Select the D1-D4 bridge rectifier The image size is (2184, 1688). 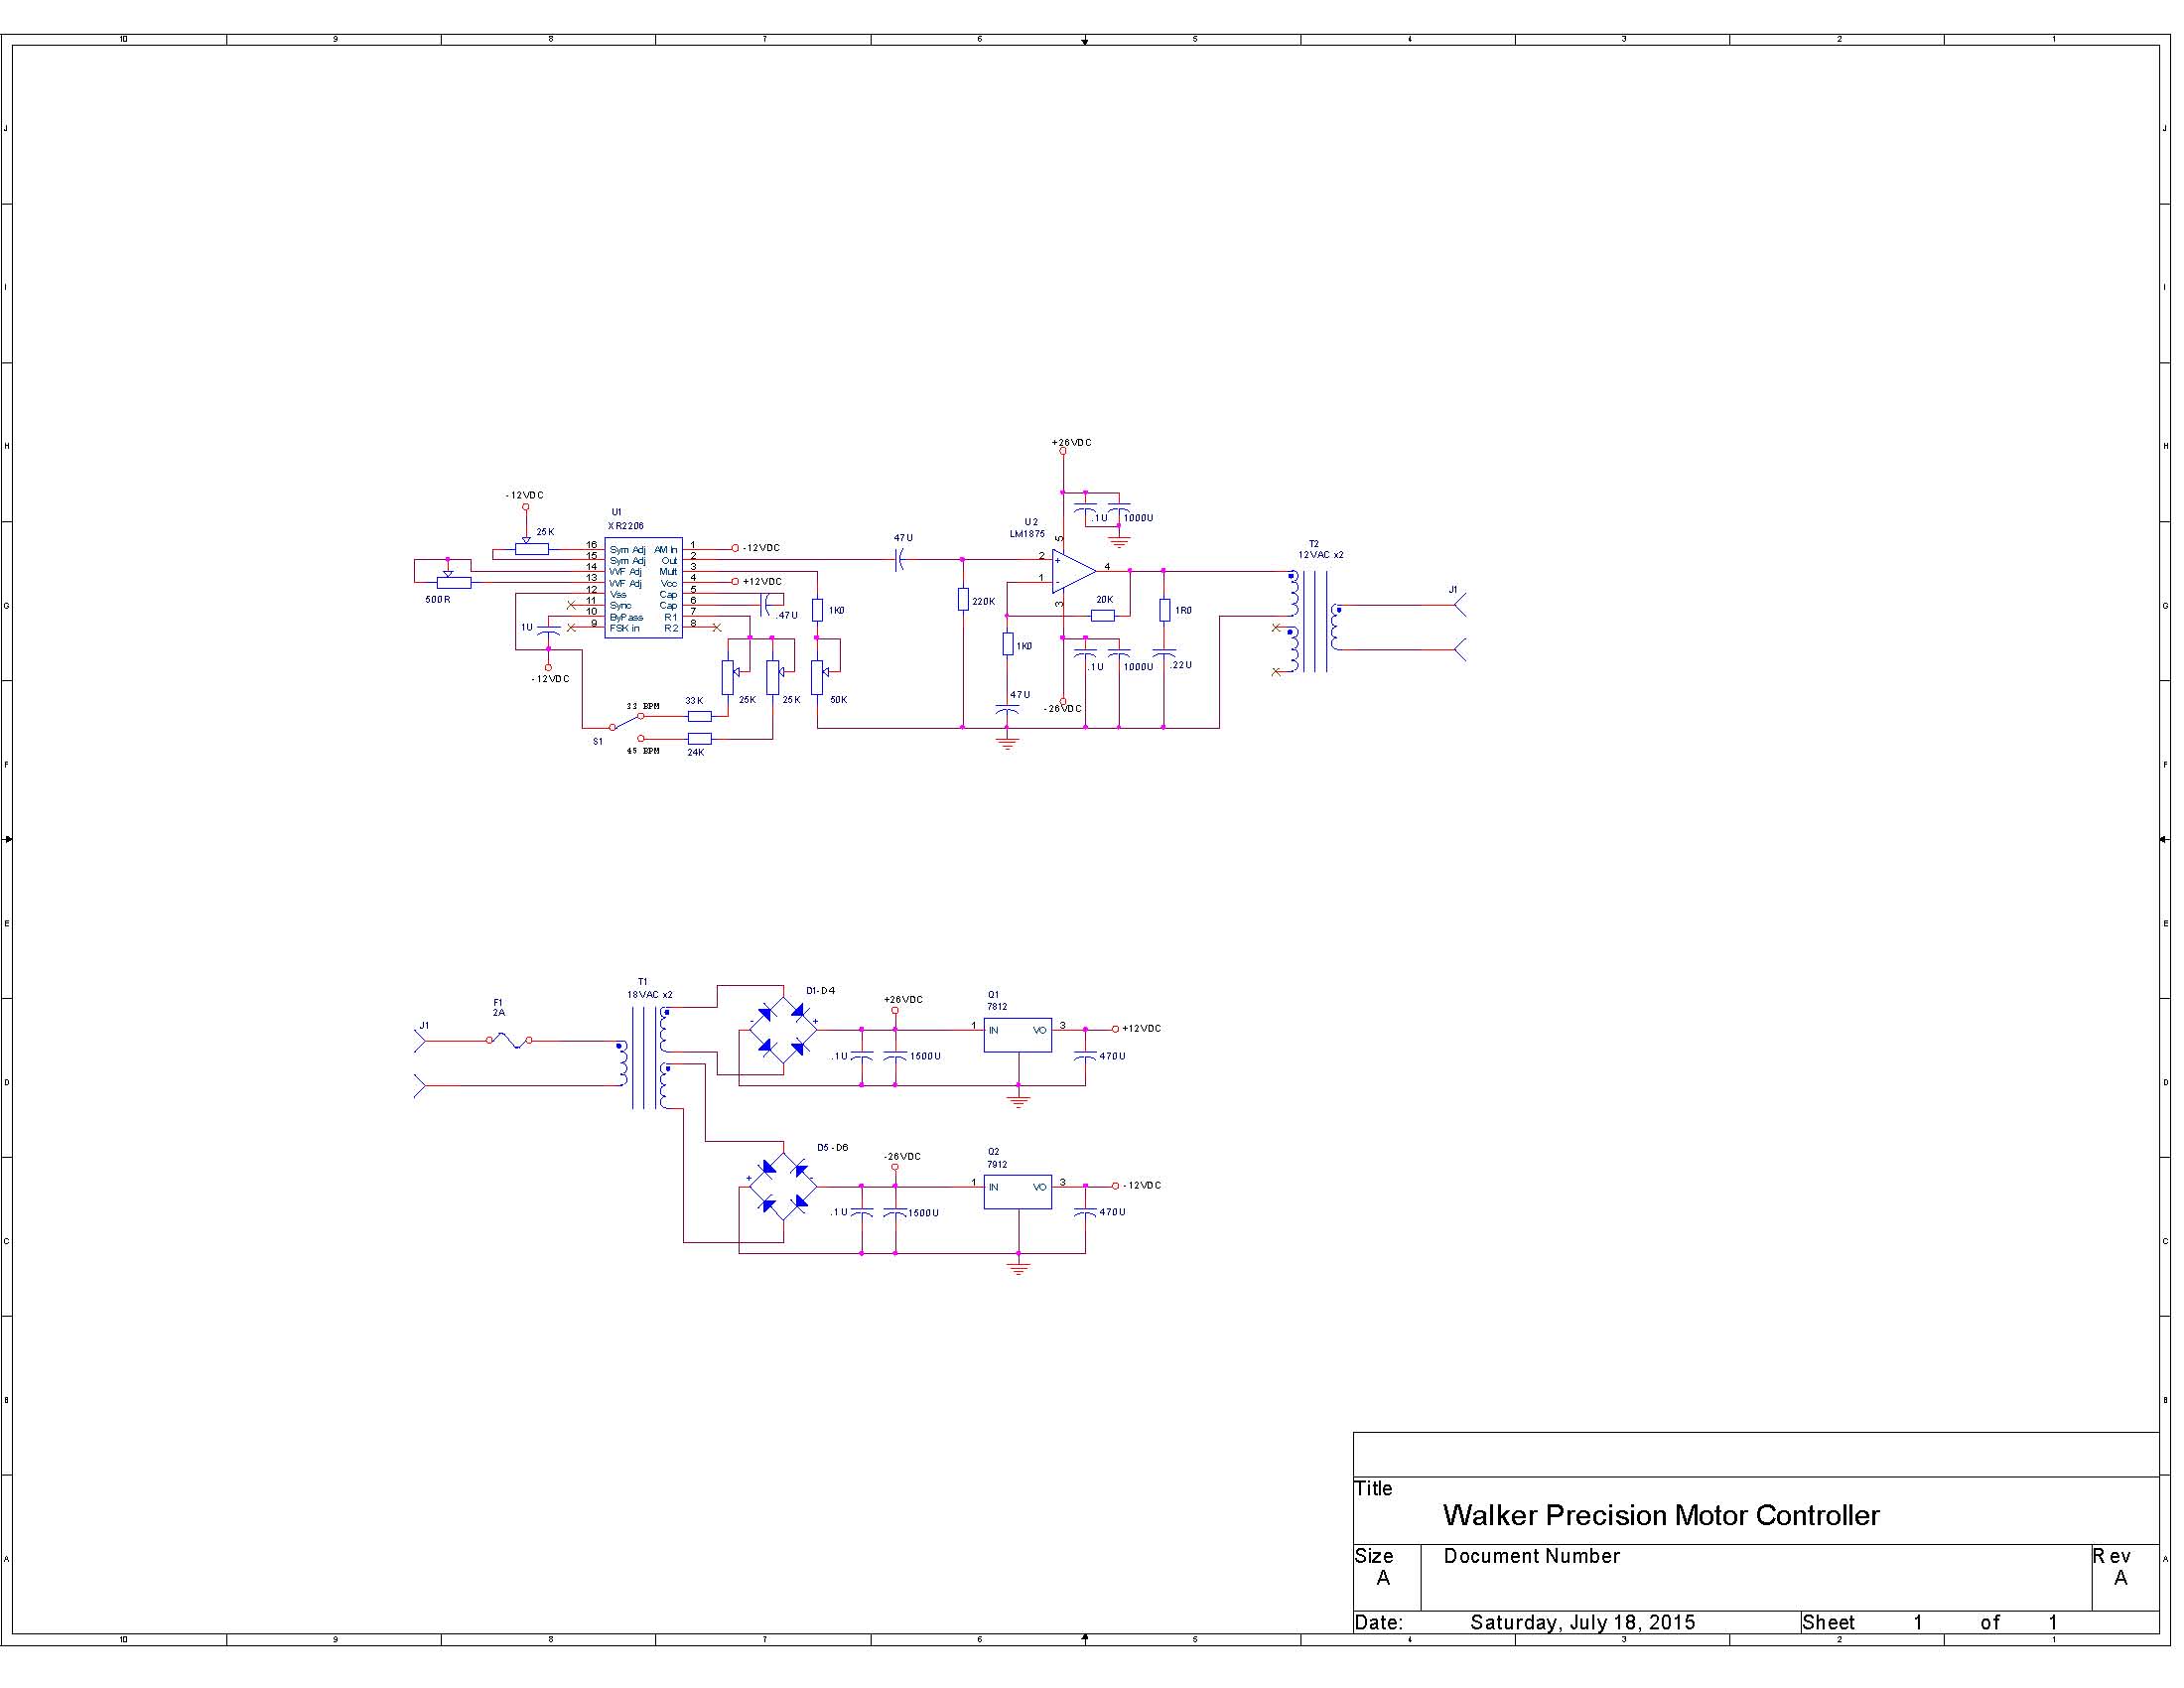click(x=783, y=1030)
